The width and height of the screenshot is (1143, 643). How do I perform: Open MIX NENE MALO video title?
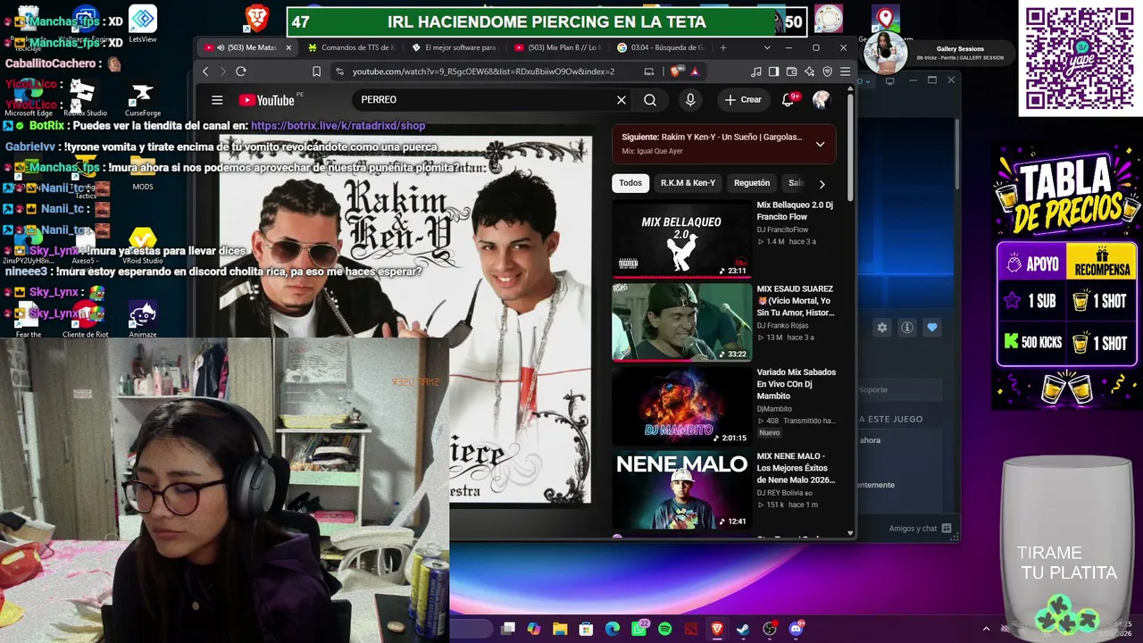[796, 468]
